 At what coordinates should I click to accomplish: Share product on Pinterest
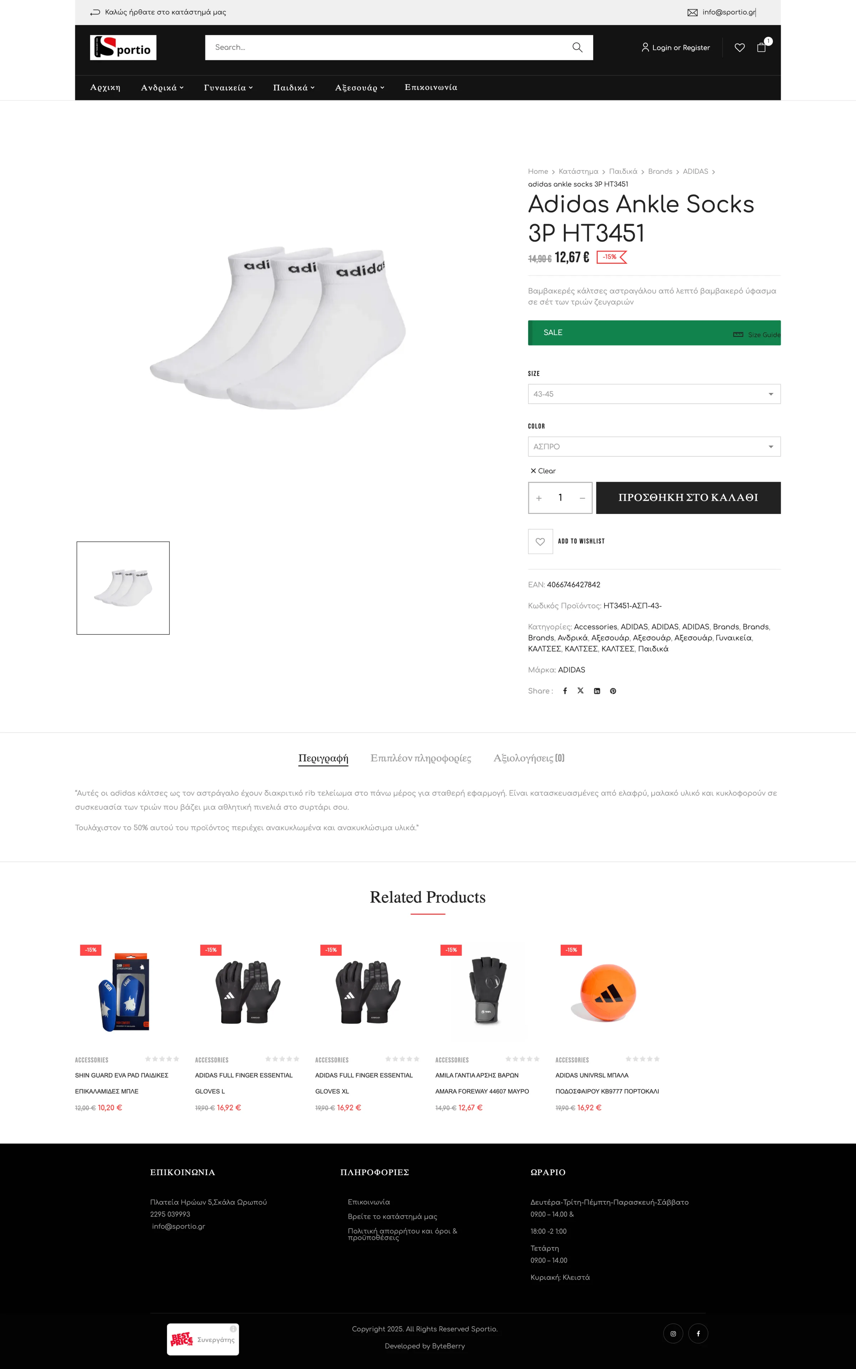point(612,691)
